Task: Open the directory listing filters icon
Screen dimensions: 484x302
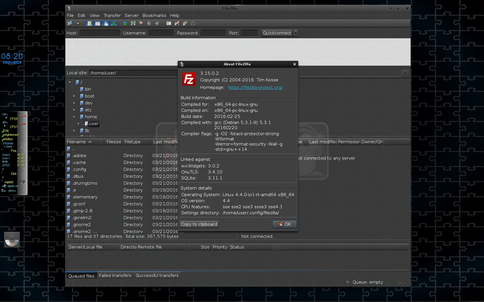Action: click(169, 24)
